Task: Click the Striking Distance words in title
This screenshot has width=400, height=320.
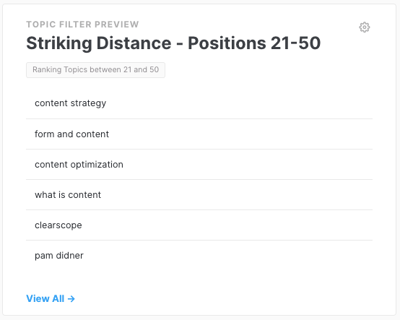Action: [99, 43]
